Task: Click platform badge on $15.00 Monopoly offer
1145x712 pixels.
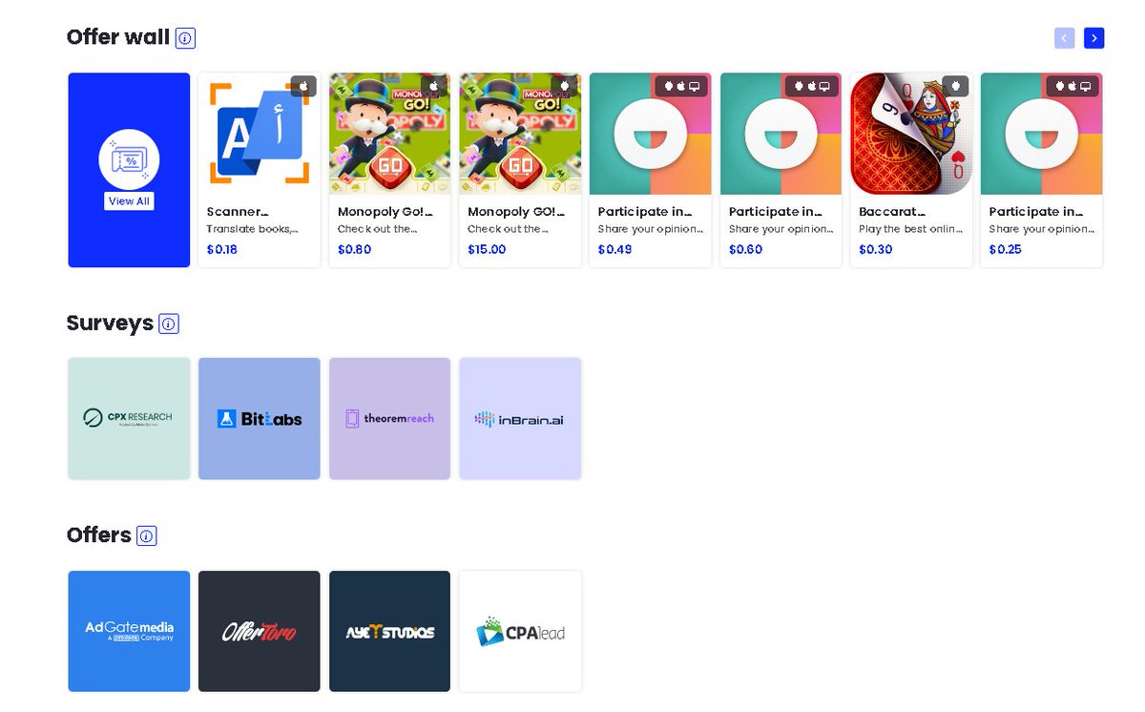Action: [x=564, y=86]
